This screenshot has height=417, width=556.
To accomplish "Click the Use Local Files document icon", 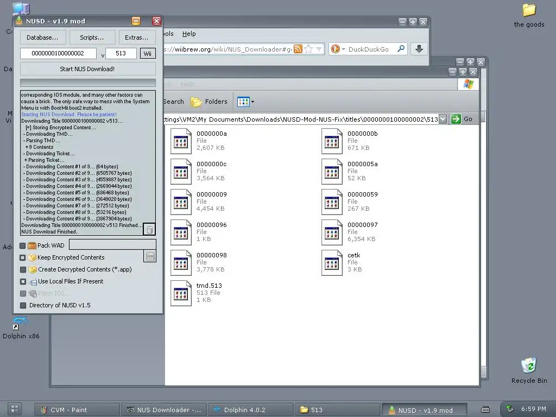I will pos(33,282).
